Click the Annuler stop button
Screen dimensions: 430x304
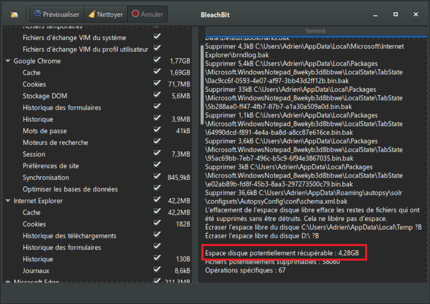coord(148,14)
